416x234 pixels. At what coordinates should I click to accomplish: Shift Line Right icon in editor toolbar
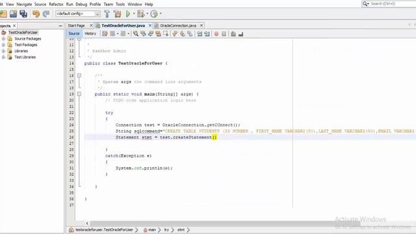pos(207,34)
